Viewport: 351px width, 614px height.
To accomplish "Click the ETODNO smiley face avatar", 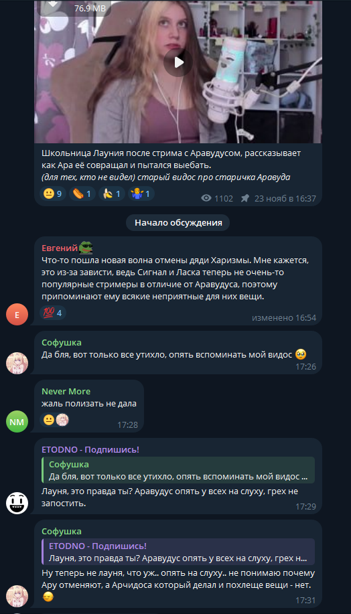I will click(17, 503).
